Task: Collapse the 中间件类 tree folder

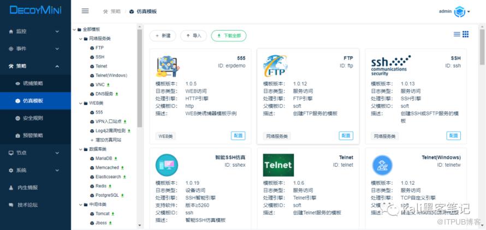Action: pyautogui.click(x=80, y=204)
